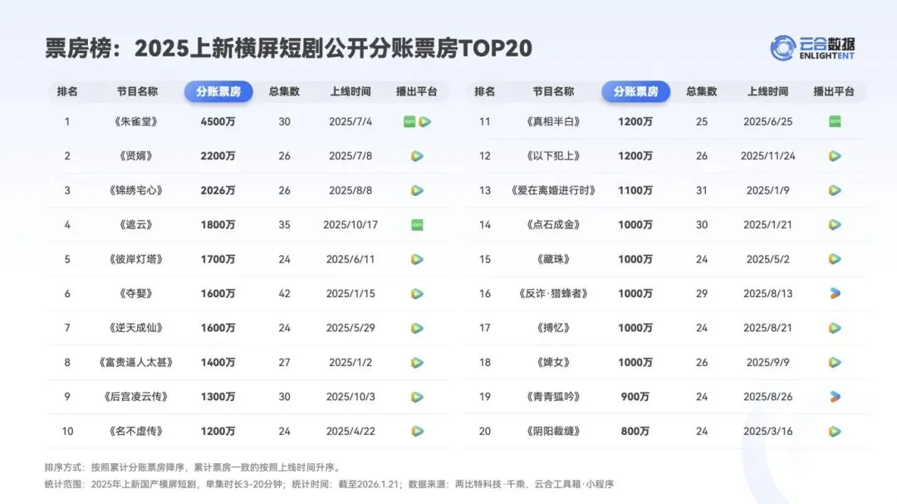Click the platform icon for 《锦绣宅心》
Viewport: 897px width, 504px height.
[x=417, y=190]
